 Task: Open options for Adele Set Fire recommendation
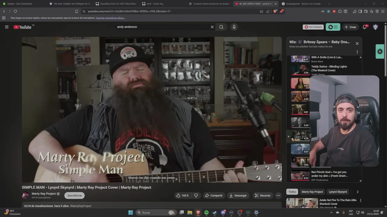tap(360, 200)
